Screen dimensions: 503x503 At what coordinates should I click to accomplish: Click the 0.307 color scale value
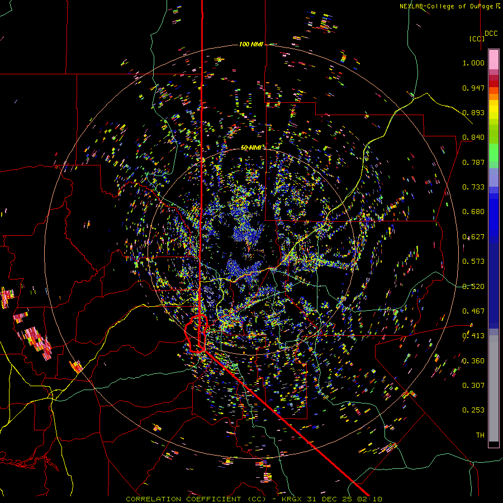pyautogui.click(x=473, y=386)
